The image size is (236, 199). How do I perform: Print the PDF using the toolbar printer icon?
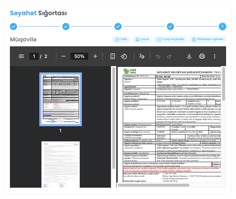(202, 56)
